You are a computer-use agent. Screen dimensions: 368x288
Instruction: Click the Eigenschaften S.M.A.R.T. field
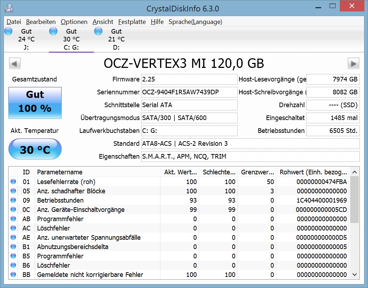pos(250,157)
